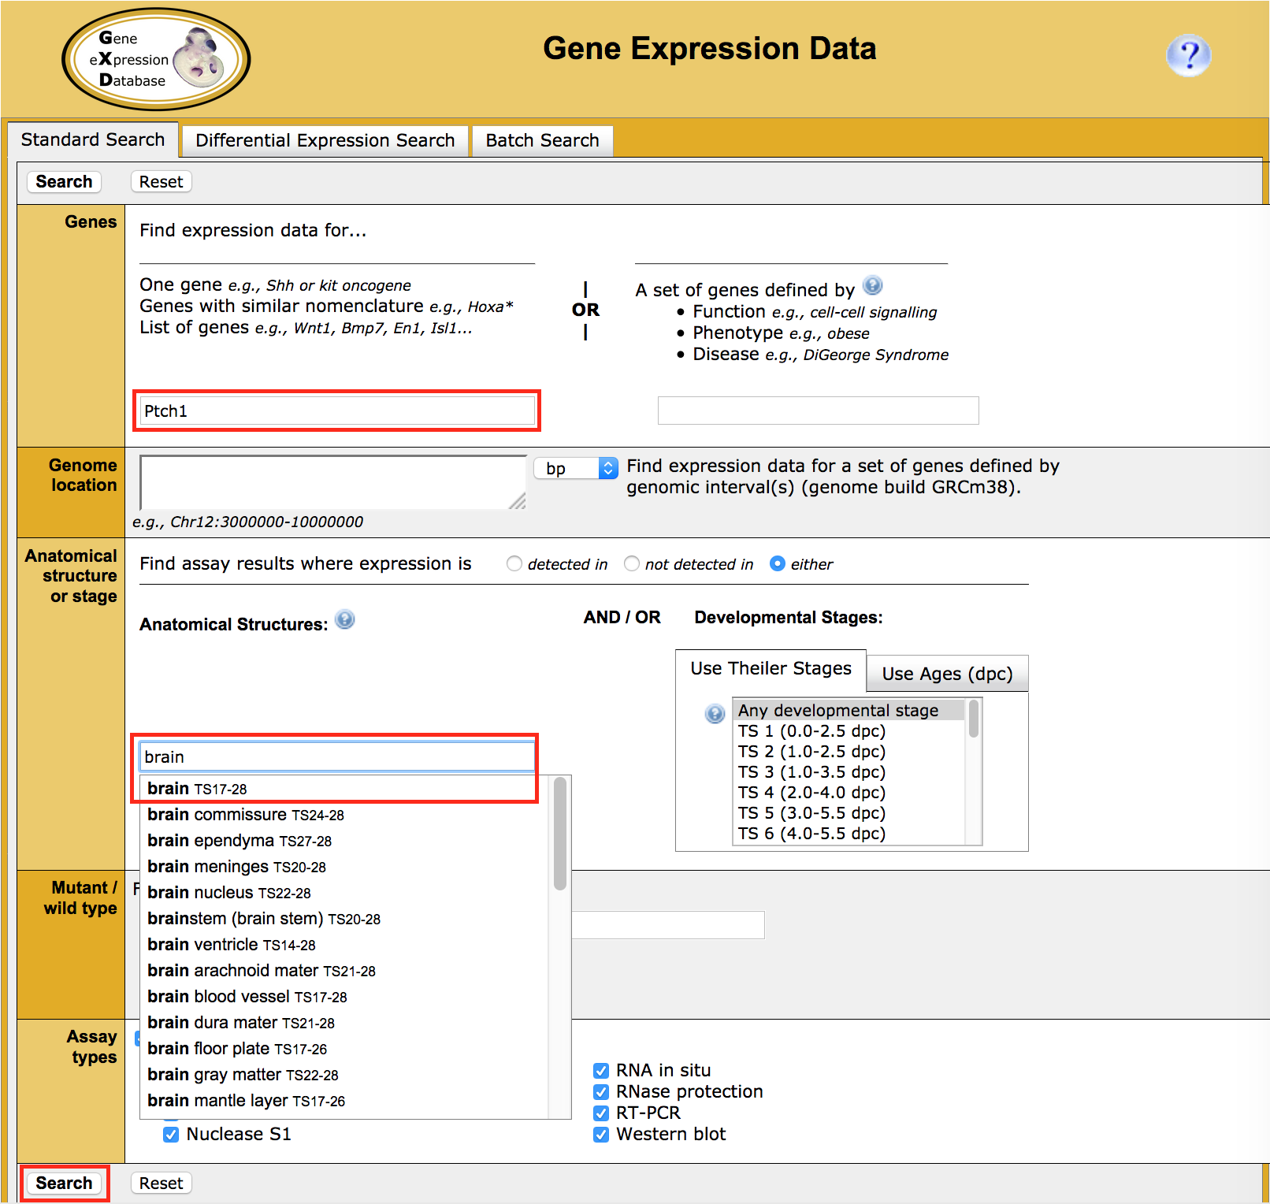Click the autocomplete list scrollbar
The image size is (1270, 1204).
coord(560,834)
